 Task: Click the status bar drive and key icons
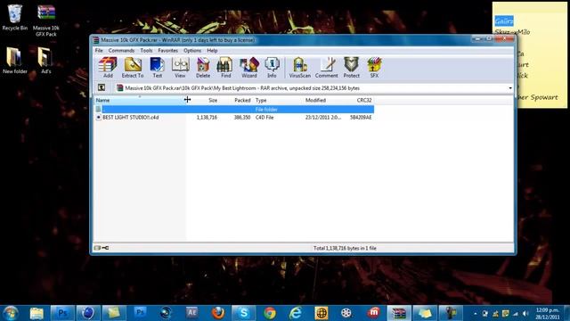tap(102, 248)
